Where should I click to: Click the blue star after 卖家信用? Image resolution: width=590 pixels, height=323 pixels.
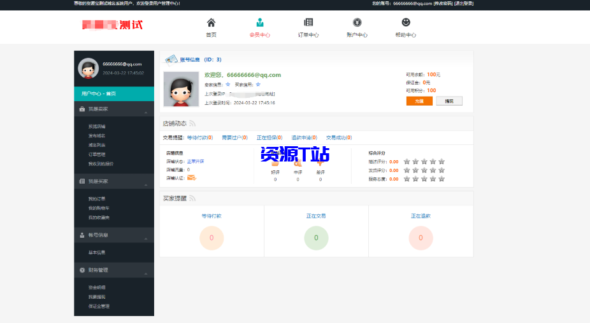(227, 85)
